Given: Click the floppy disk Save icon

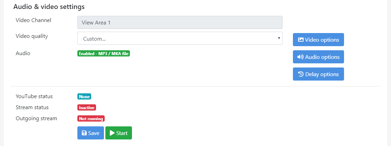Looking at the screenshot, I should click(x=84, y=133).
